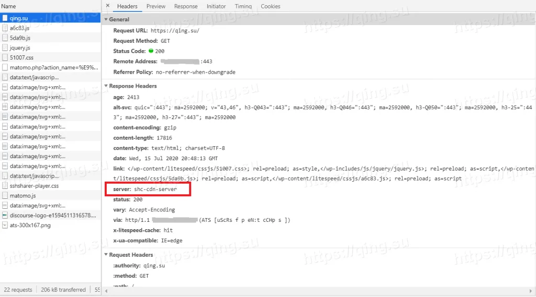Image resolution: width=536 pixels, height=297 pixels.
Task: Click the 51007.css file icon
Action: point(5,57)
